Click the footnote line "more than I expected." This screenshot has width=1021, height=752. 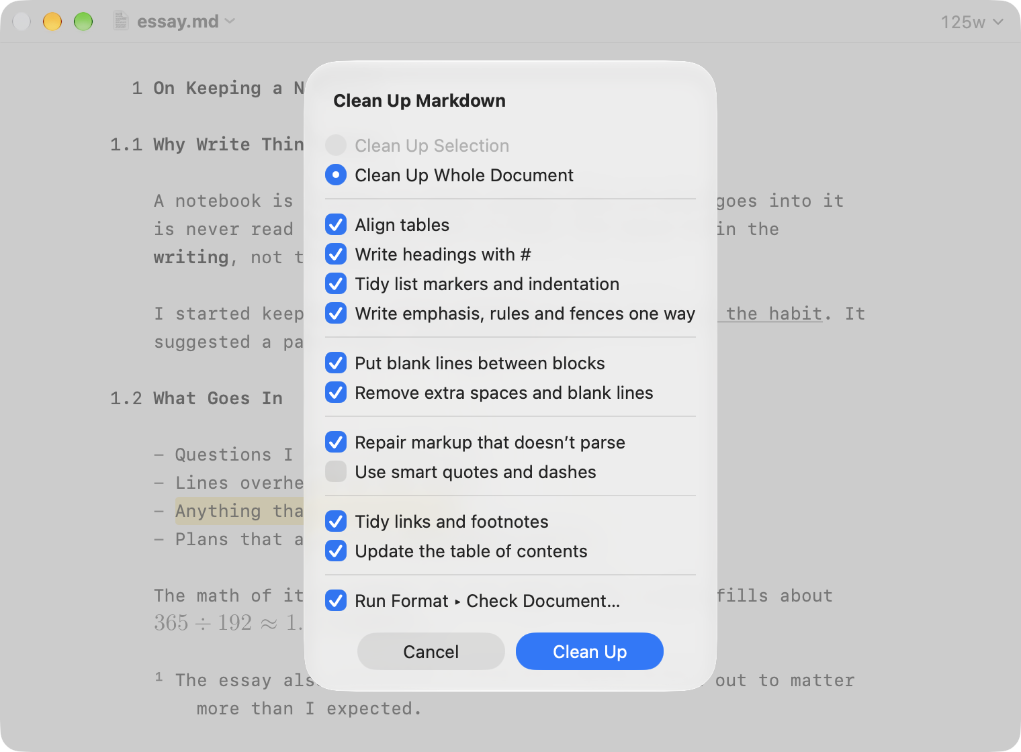309,708
